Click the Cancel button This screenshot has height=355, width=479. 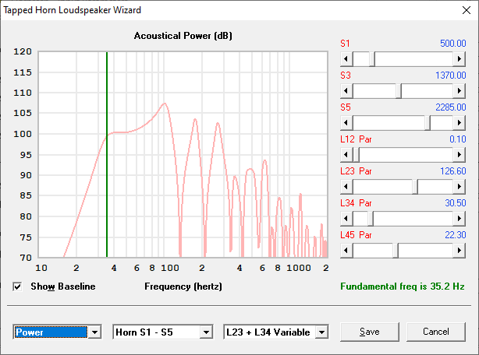click(436, 332)
